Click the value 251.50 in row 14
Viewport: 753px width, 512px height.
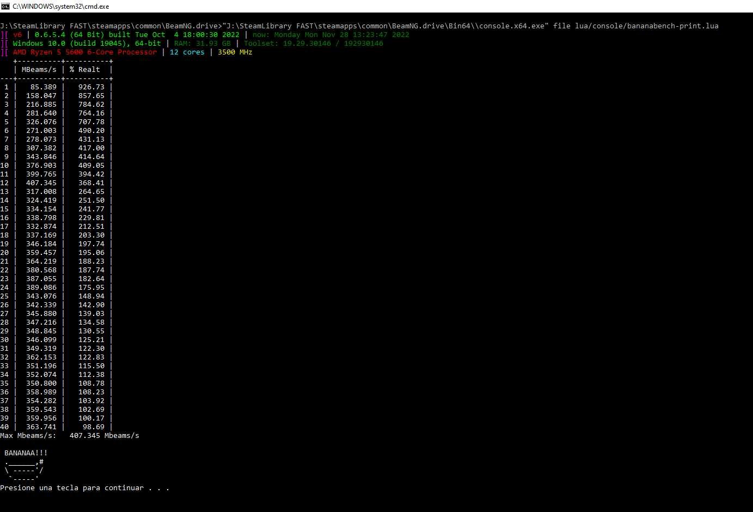pos(91,200)
